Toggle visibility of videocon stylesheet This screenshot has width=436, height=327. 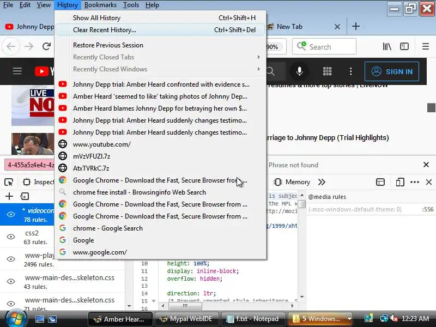click(11, 214)
